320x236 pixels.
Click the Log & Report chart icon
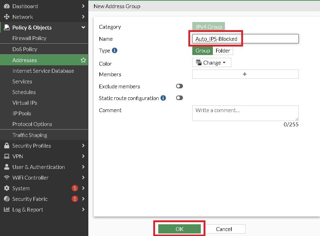pyautogui.click(x=6, y=209)
